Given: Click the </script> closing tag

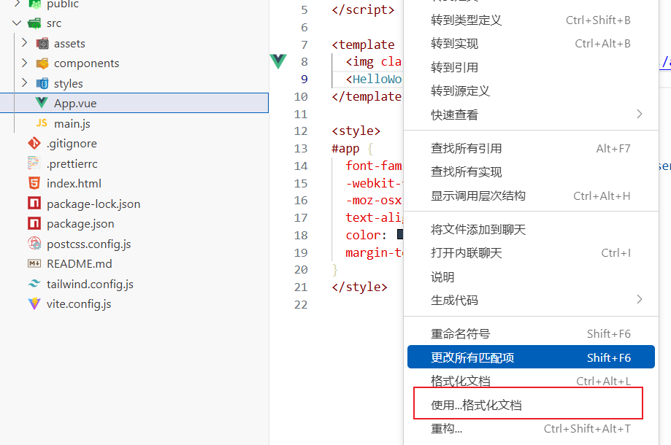Looking at the screenshot, I should (x=363, y=9).
